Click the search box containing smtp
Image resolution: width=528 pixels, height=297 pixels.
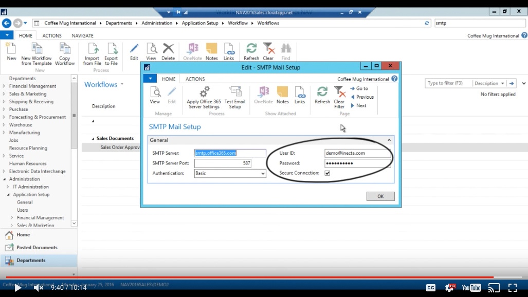coord(480,23)
